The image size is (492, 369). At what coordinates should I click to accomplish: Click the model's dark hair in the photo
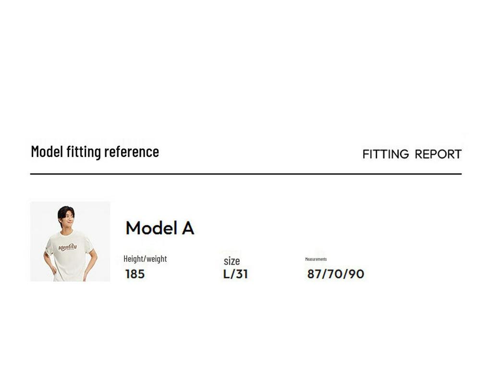pyautogui.click(x=66, y=211)
